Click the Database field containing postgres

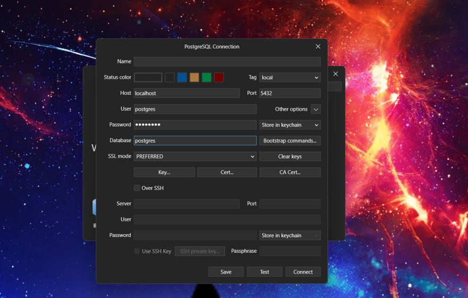pos(195,140)
